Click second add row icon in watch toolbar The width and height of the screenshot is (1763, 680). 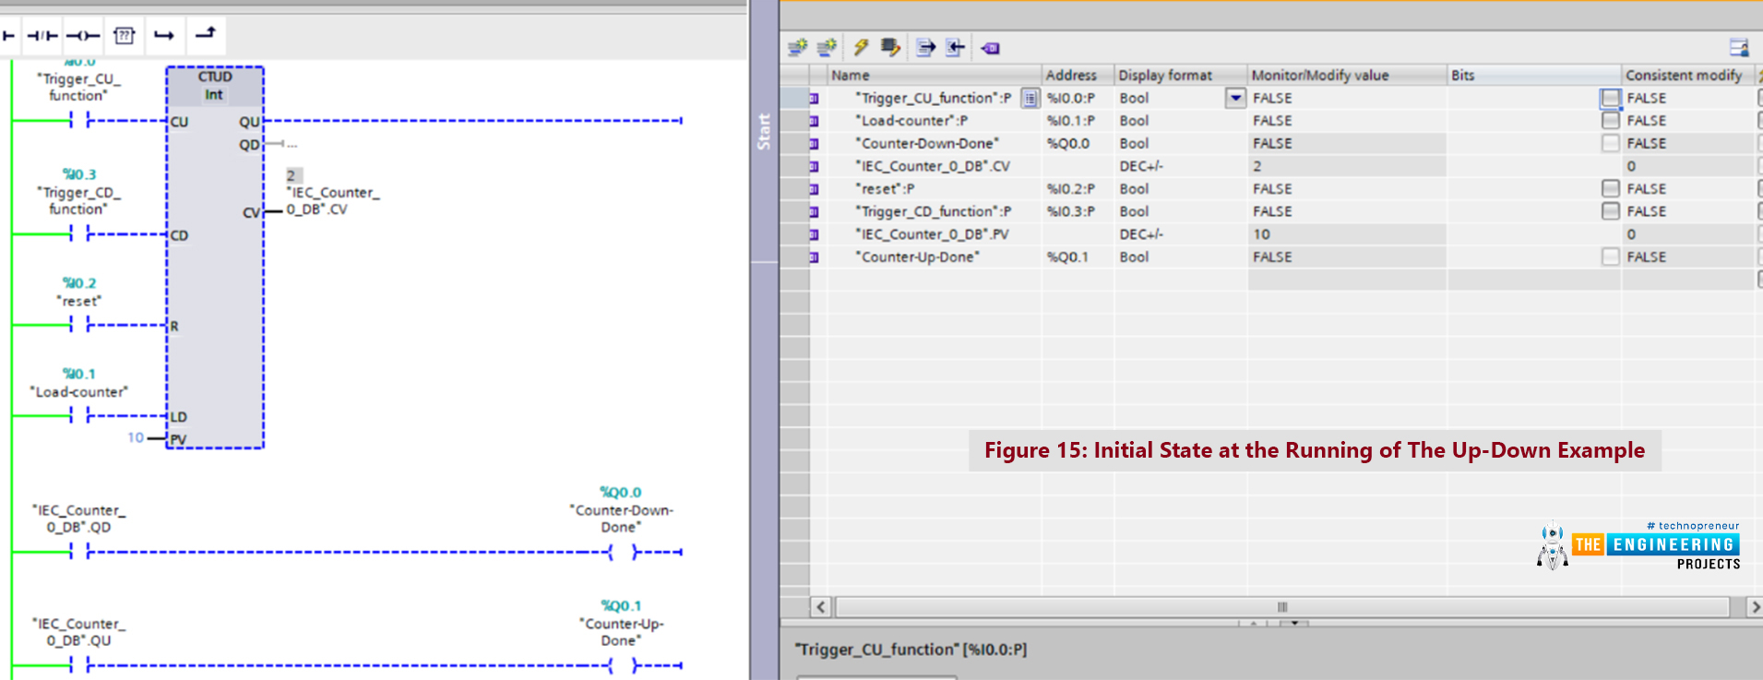(x=827, y=47)
